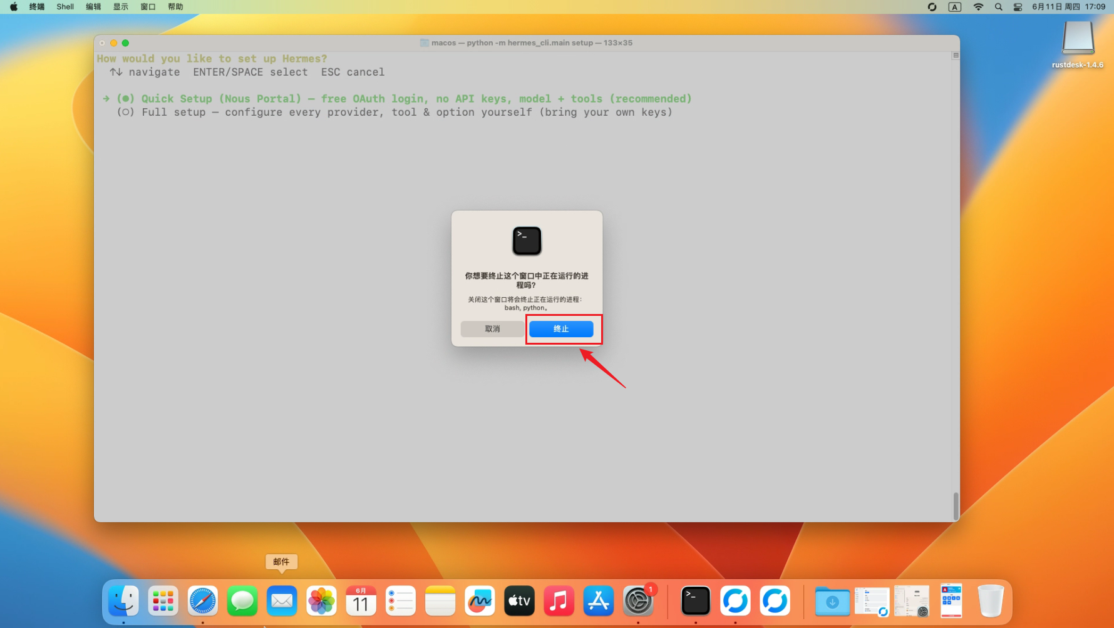Select the rustdesk-1.4.6 disk on the desktop

tap(1078, 44)
